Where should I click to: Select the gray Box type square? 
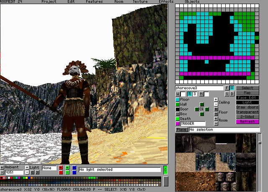(178, 114)
